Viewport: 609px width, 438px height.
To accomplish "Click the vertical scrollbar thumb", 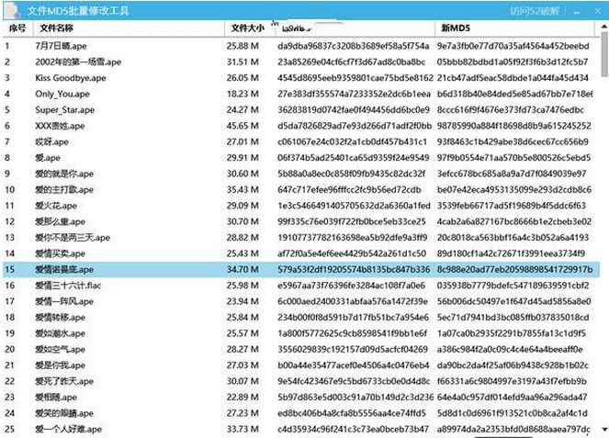I will (604, 54).
